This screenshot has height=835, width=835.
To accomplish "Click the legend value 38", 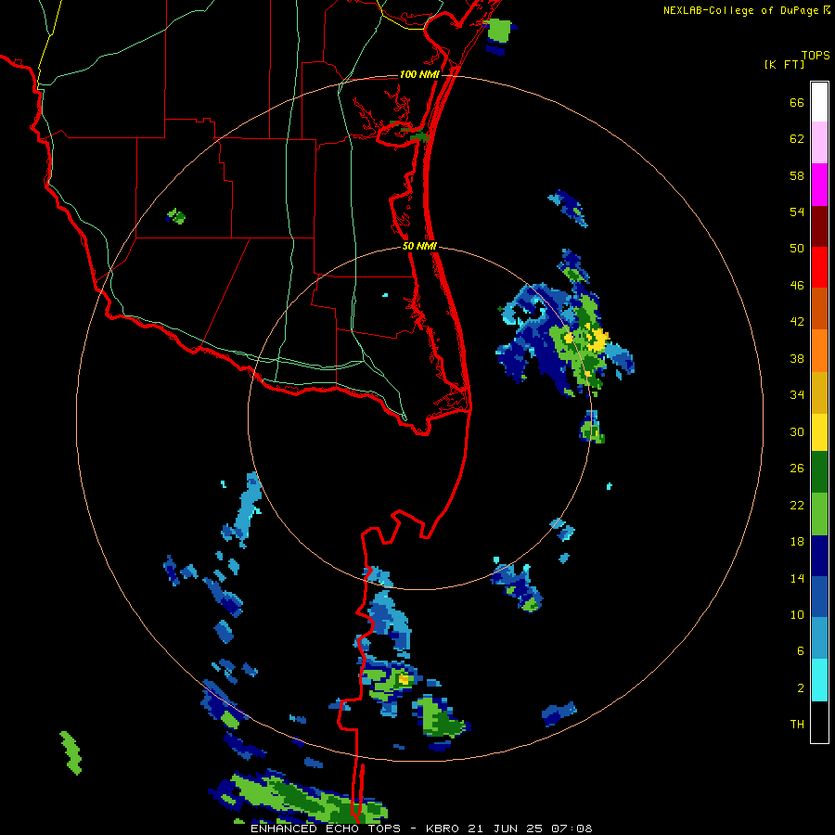I will click(797, 358).
